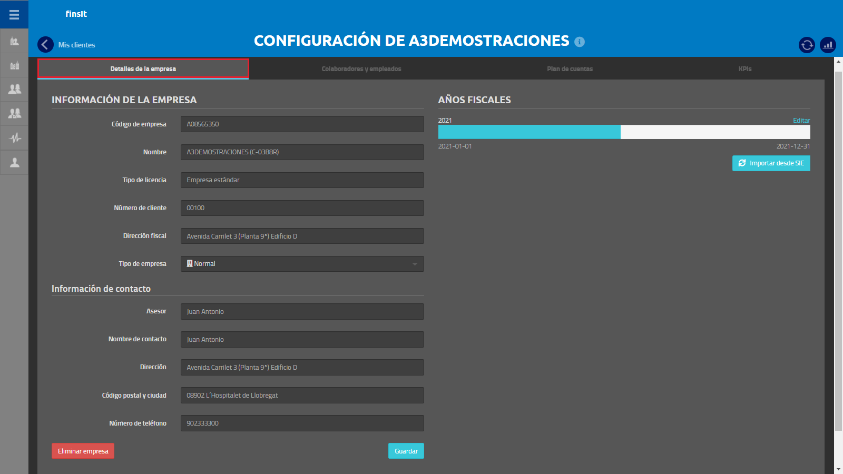Focus the Nombre field with A3DEMOSTRACIONES
The height and width of the screenshot is (474, 843).
click(x=302, y=152)
